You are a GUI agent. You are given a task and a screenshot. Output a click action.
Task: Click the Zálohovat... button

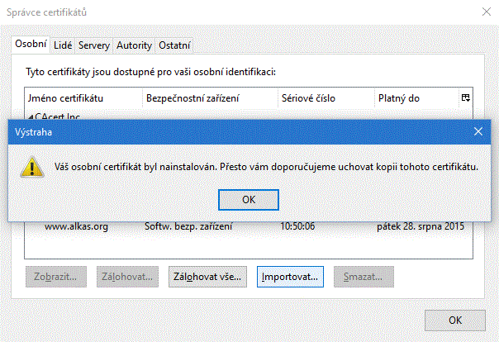(127, 276)
